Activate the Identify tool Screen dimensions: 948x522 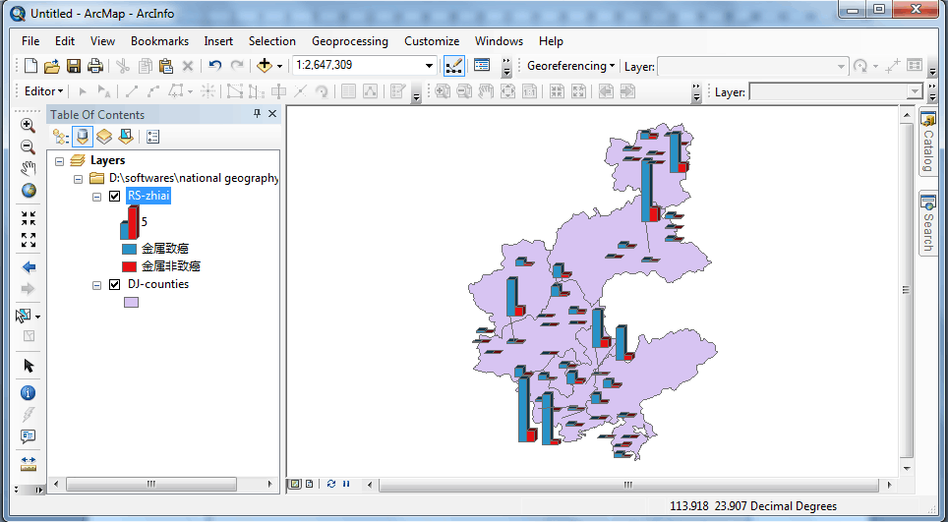(x=28, y=393)
